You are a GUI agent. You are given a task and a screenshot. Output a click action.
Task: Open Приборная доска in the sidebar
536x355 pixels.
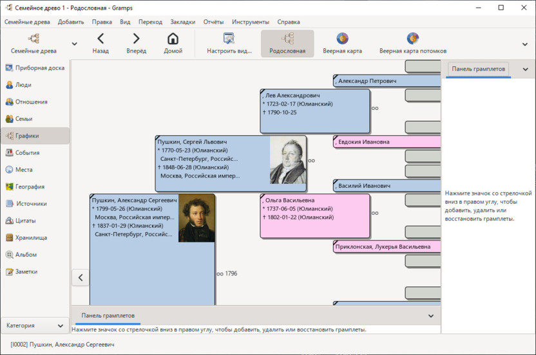click(35, 68)
